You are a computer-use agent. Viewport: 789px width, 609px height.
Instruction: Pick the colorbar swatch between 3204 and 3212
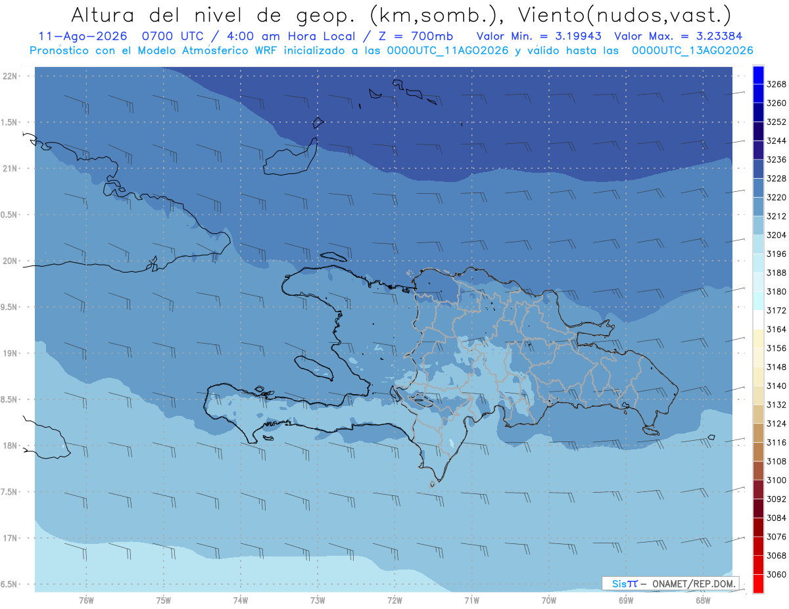(758, 225)
